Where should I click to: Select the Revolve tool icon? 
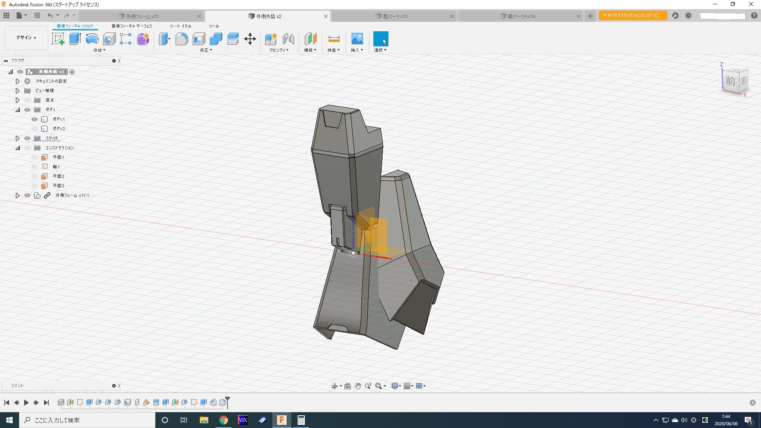tap(92, 39)
